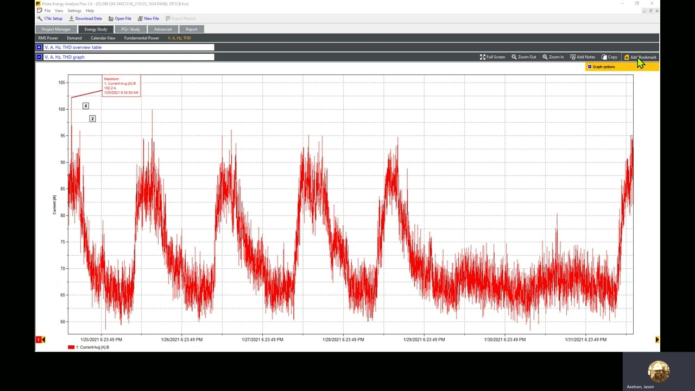Click the Add Notes button label
695x391 pixels.
tap(586, 57)
